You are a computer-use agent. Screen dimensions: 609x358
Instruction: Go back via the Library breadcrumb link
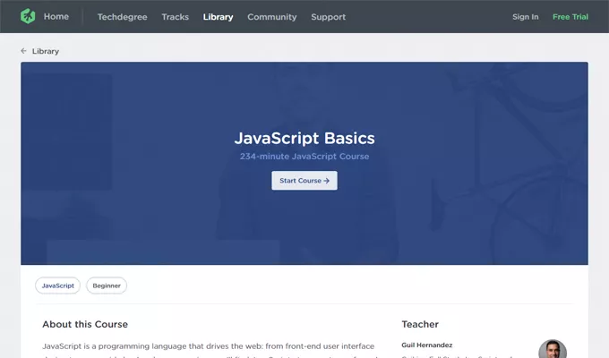coord(46,51)
